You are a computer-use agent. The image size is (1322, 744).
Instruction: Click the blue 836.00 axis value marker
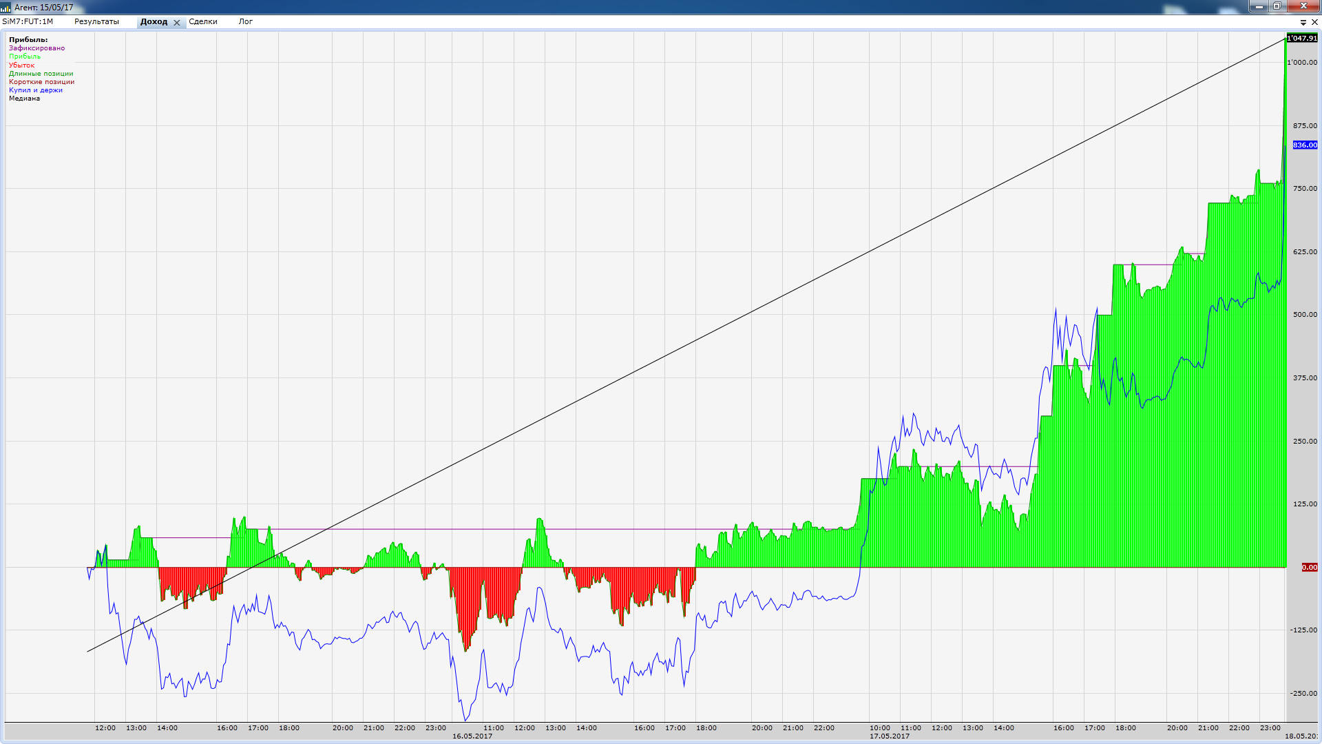(1305, 145)
